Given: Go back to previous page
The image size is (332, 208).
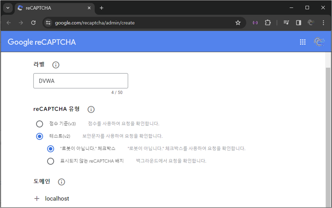Looking at the screenshot, I should pos(9,23).
